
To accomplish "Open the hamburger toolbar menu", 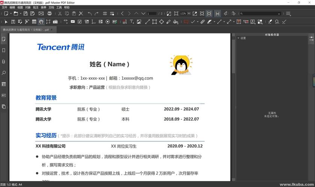I will point(288,13).
